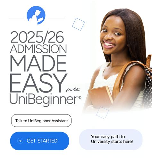Click the MADE heading word
152x158 pixels.
point(38,63)
